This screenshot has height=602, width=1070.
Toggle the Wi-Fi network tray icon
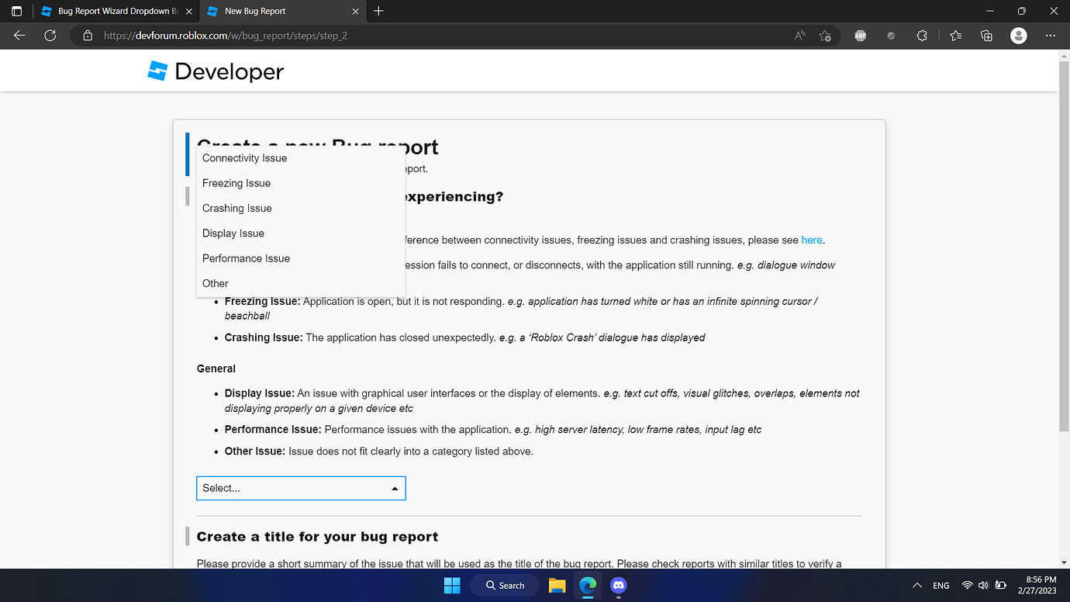pyautogui.click(x=967, y=585)
